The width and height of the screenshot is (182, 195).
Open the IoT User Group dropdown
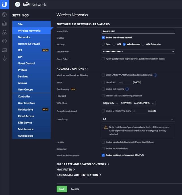point(138,119)
